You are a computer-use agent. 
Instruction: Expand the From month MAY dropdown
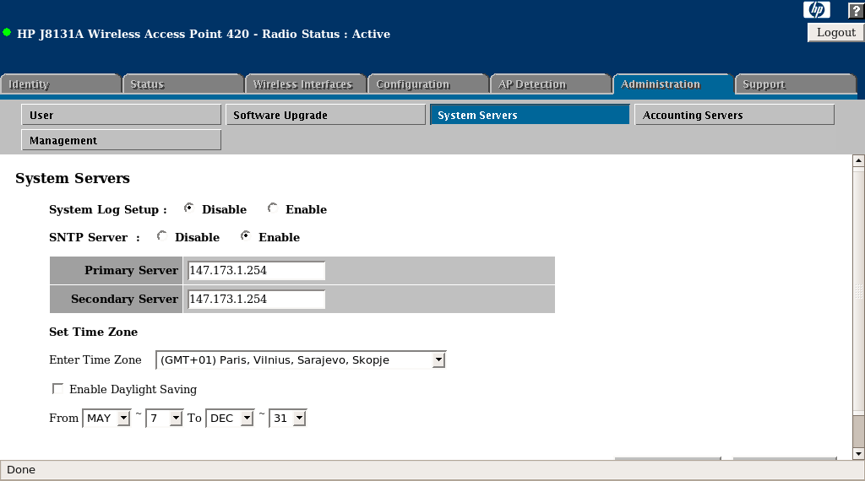click(x=123, y=418)
